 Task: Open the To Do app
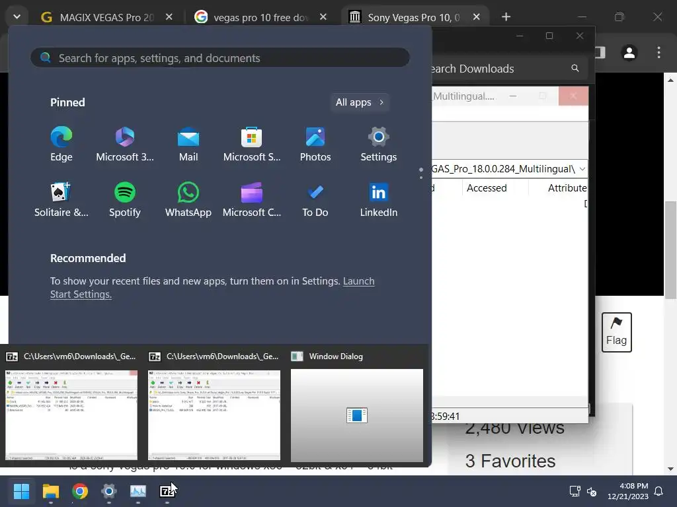[x=315, y=199]
